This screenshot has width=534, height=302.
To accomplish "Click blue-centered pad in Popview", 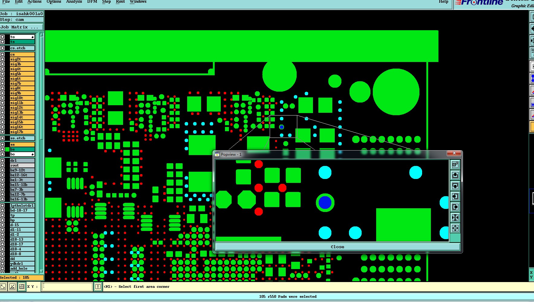I will click(325, 203).
